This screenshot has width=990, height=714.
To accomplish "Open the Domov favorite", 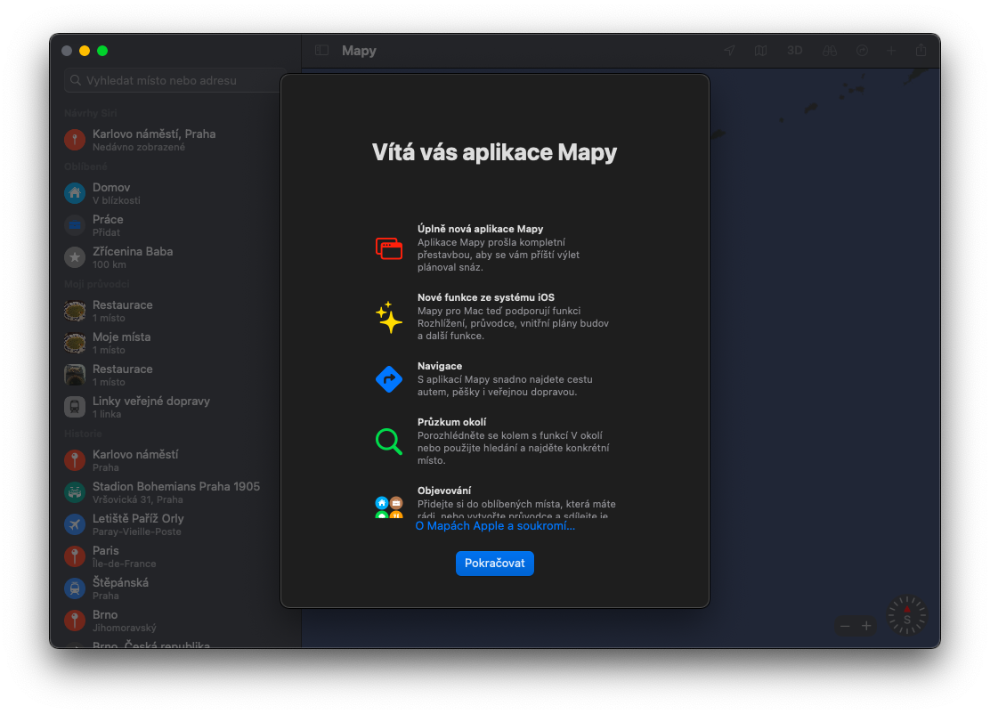I will click(x=174, y=193).
